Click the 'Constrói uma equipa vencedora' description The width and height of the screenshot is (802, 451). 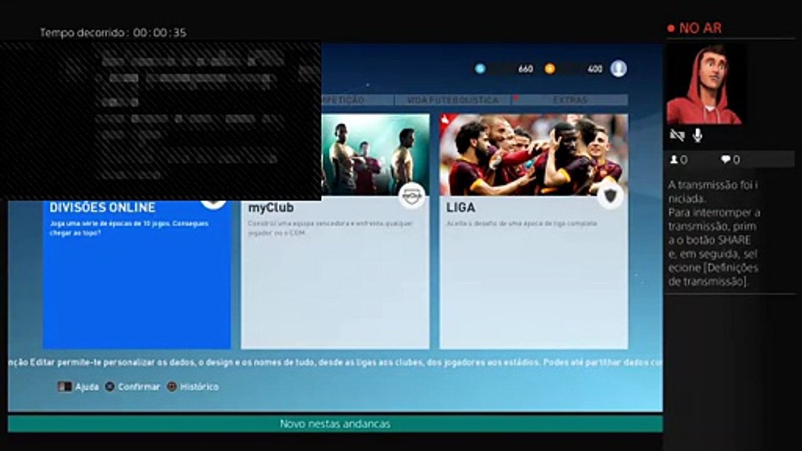330,228
